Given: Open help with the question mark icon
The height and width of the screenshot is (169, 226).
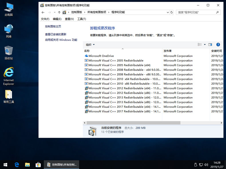Looking at the screenshot, I should point(218,44).
